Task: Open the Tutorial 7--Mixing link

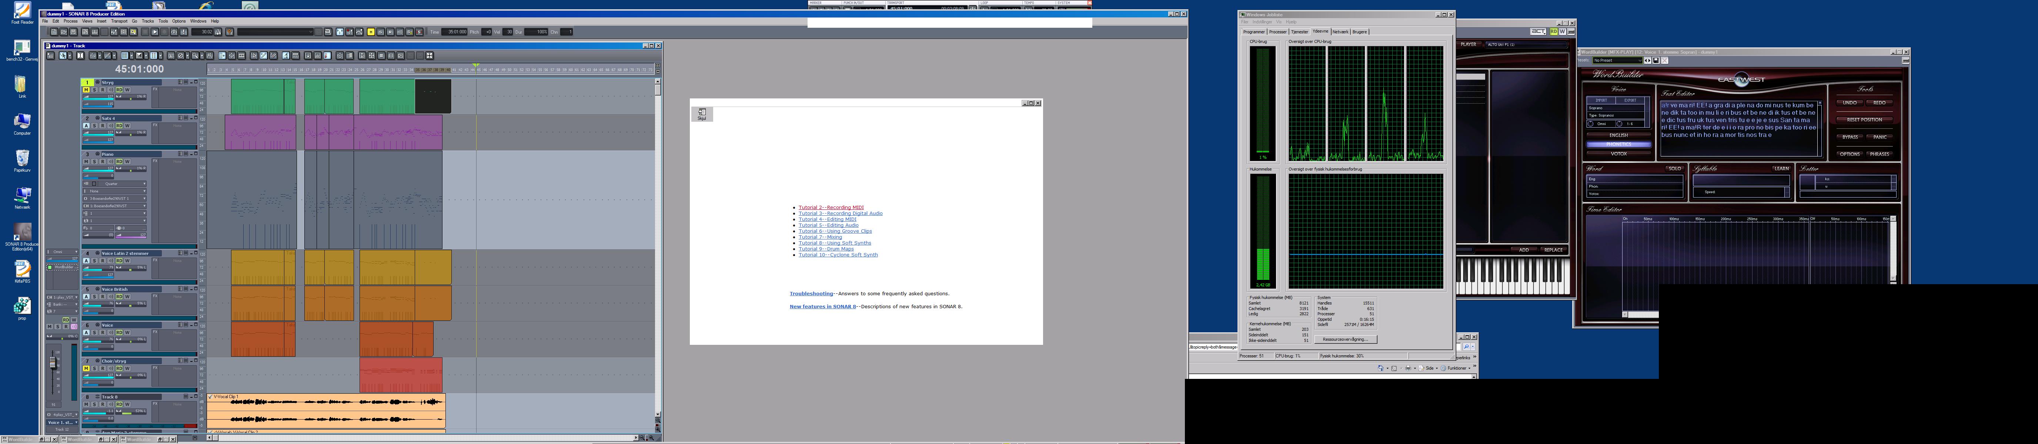Action: 820,237
